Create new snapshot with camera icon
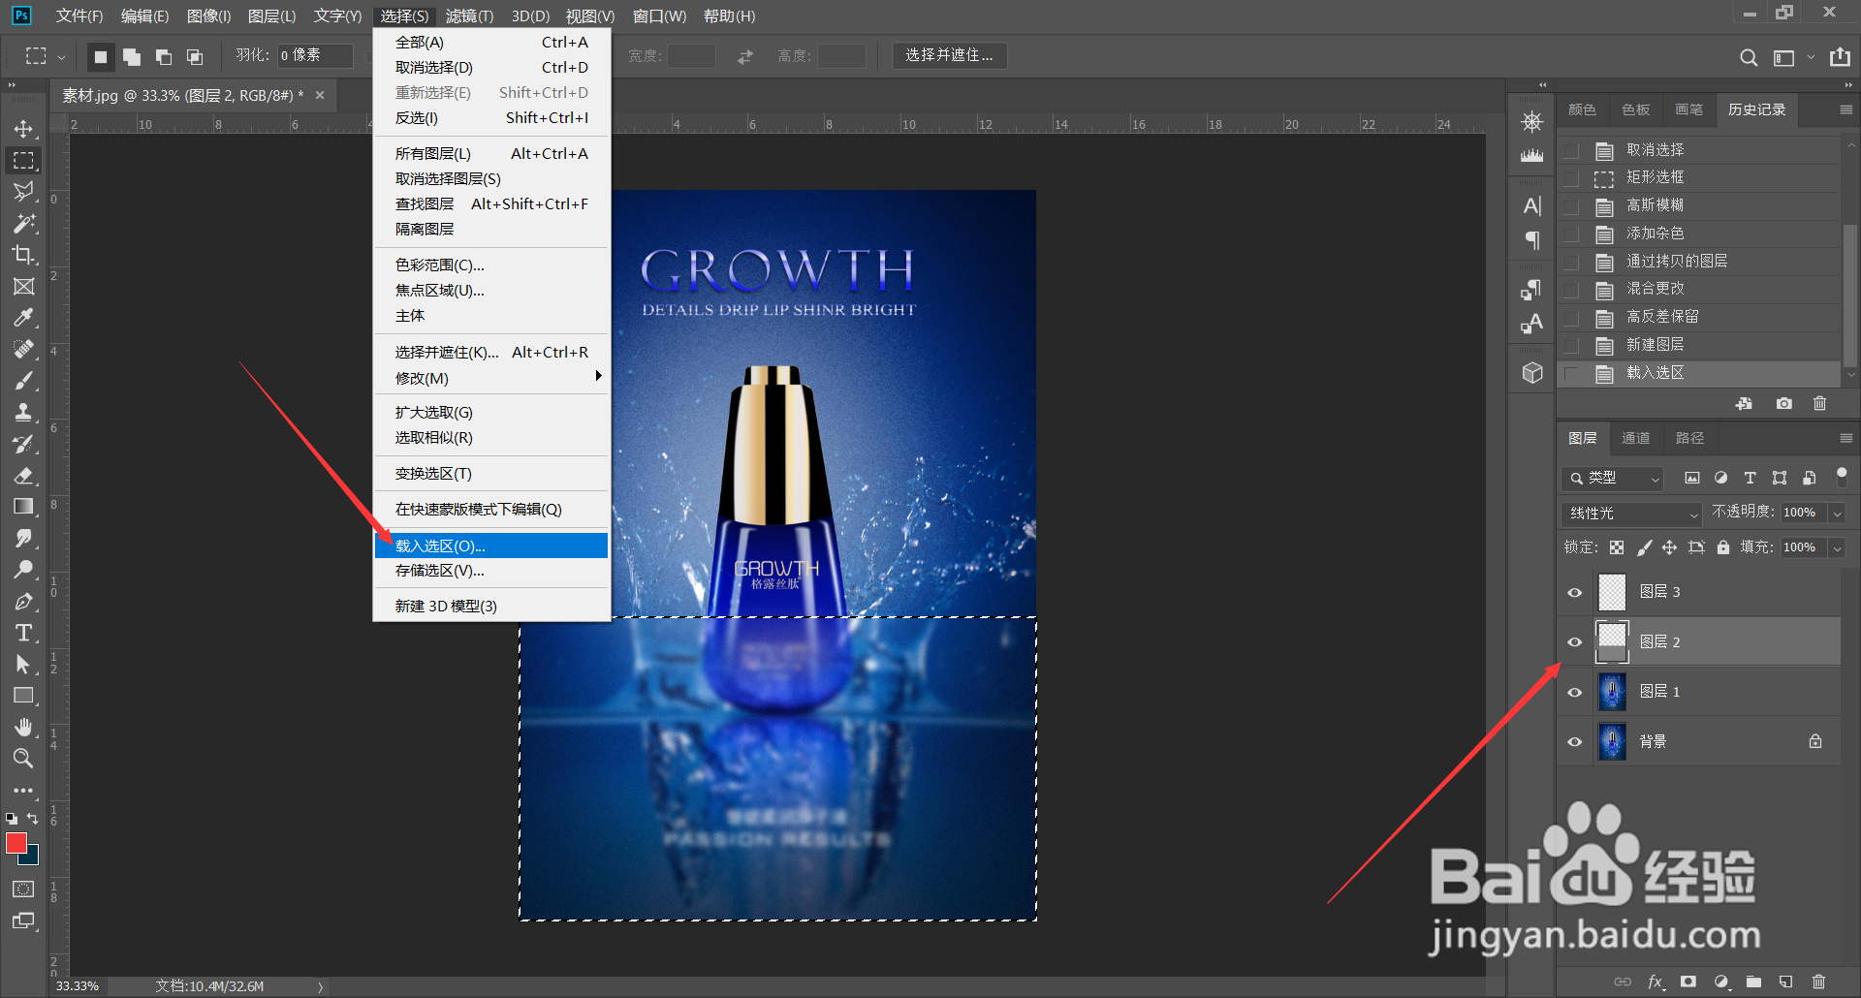 tap(1783, 403)
